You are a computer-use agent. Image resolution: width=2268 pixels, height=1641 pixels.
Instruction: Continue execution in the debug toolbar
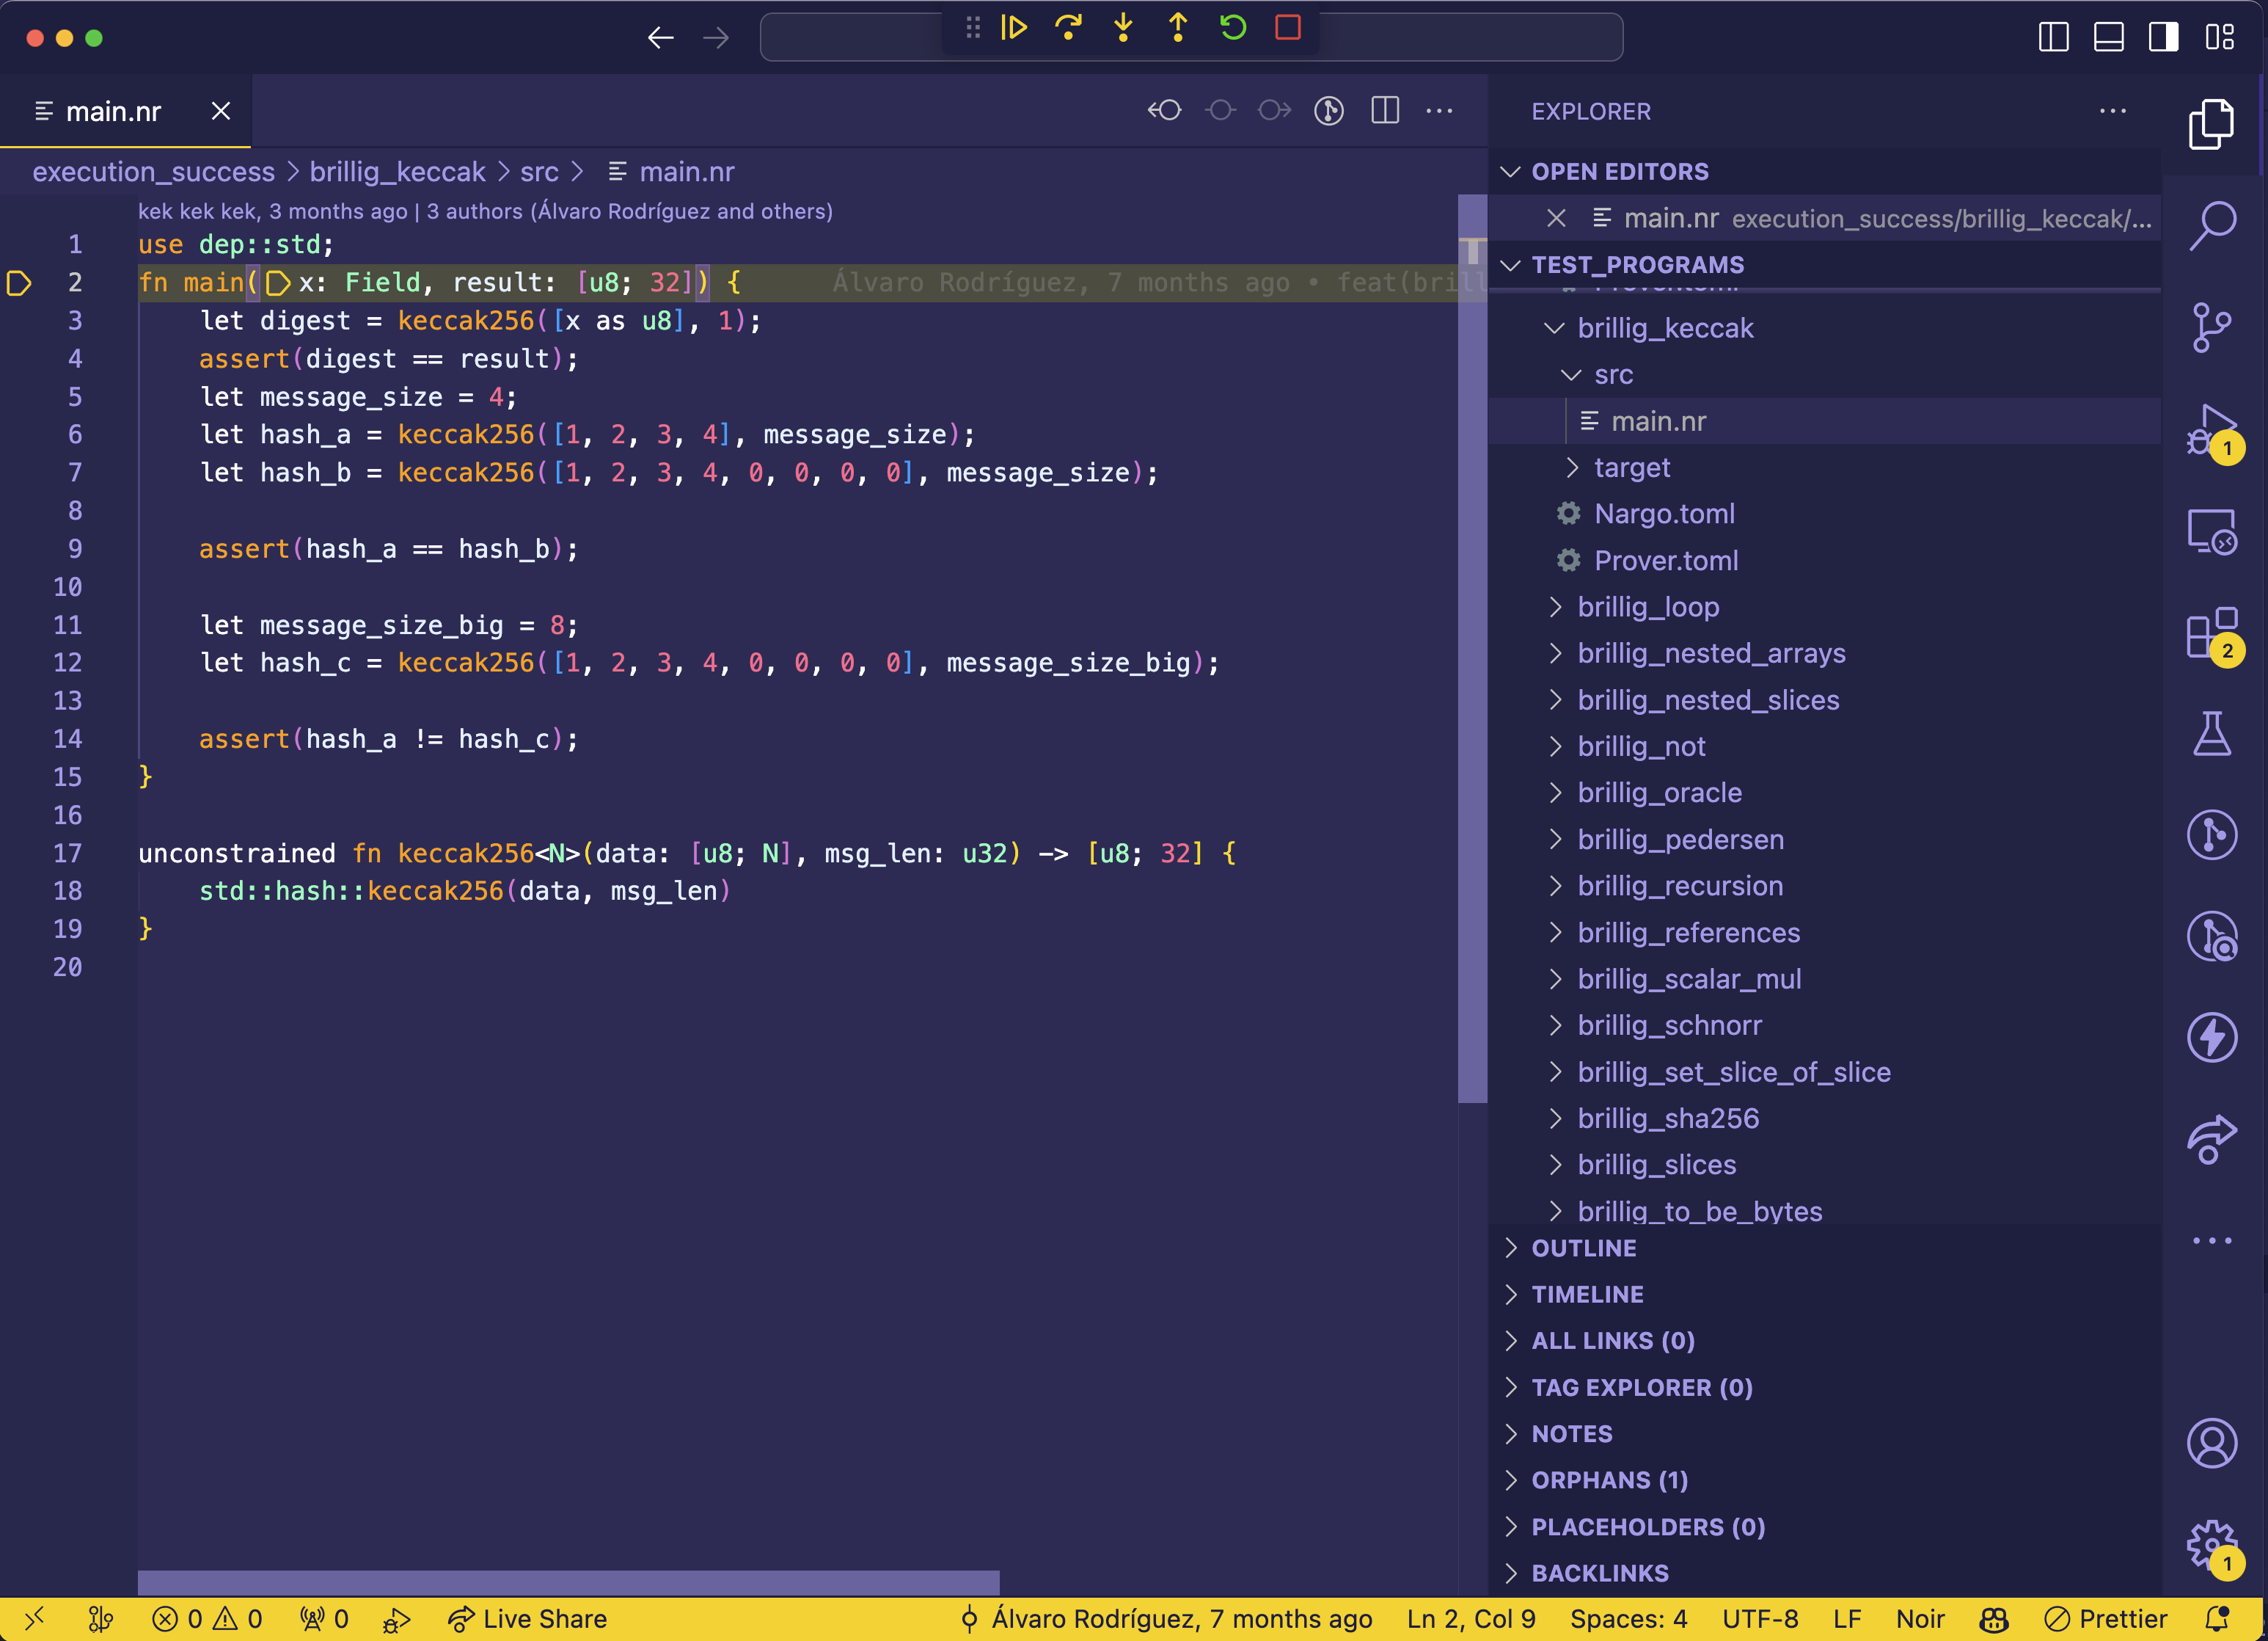click(1013, 28)
